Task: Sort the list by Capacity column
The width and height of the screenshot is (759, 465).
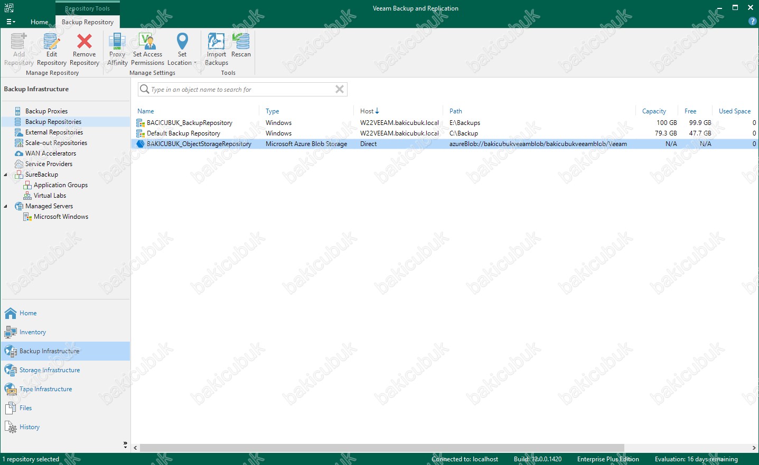Action: coord(654,111)
